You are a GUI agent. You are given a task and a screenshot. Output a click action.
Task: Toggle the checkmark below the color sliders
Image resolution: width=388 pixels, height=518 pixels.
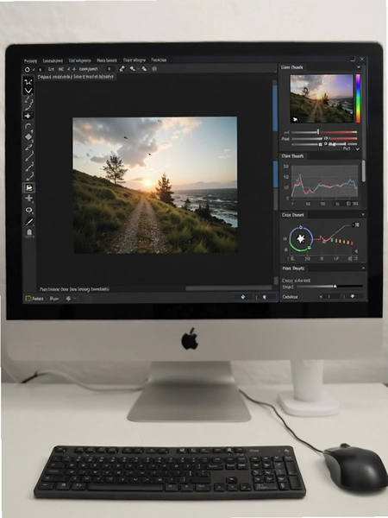[357, 149]
